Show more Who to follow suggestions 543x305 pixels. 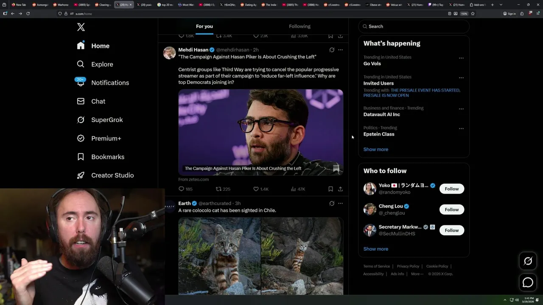pos(376,249)
